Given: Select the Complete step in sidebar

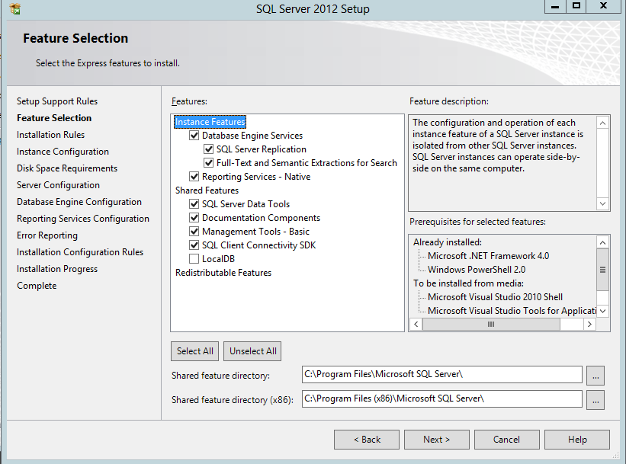Looking at the screenshot, I should point(37,286).
